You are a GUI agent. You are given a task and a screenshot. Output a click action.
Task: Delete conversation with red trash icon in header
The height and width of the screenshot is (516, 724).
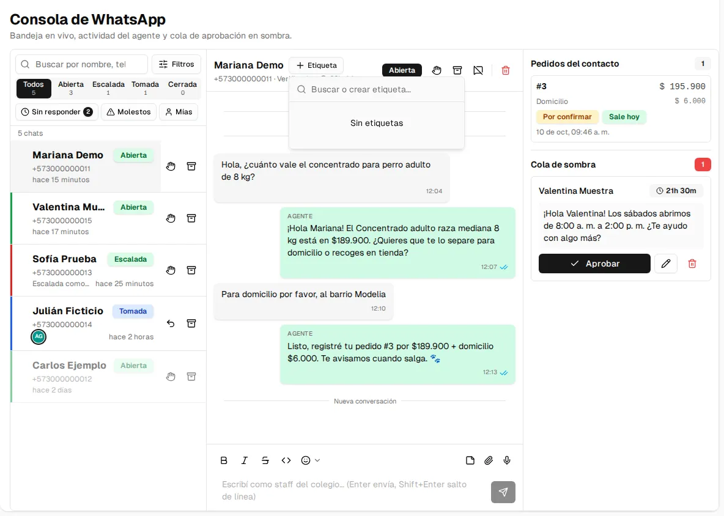point(506,70)
